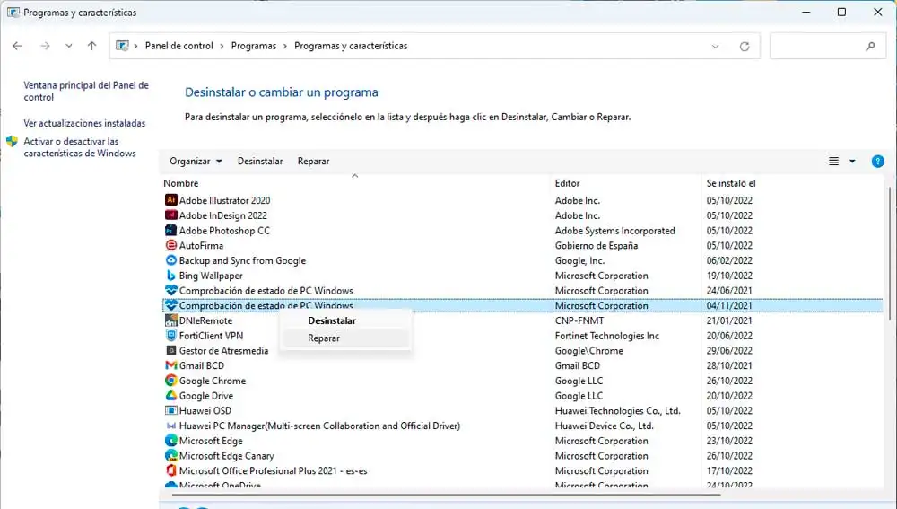Select the Microsoft Office Profesional Plus row

(x=522, y=470)
